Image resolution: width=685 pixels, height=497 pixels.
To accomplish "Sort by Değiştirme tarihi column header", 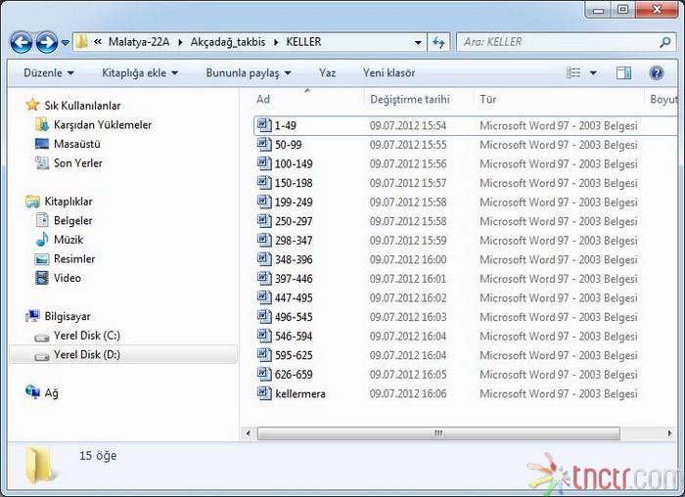I will coord(410,99).
